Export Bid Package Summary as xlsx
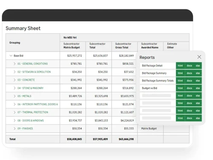213x160 pixels. [198, 73]
